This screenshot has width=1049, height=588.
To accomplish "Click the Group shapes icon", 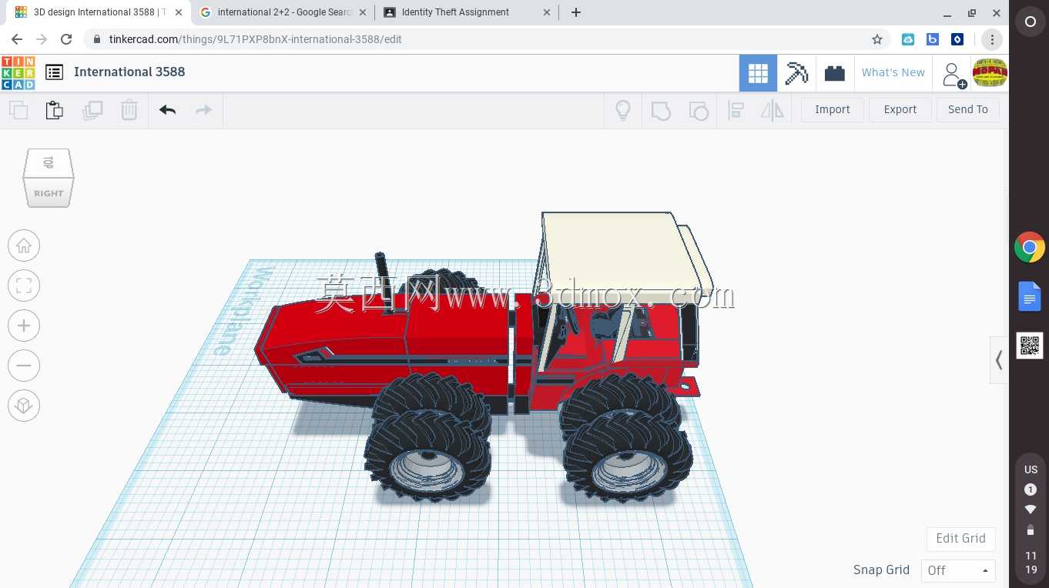I will pyautogui.click(x=661, y=110).
